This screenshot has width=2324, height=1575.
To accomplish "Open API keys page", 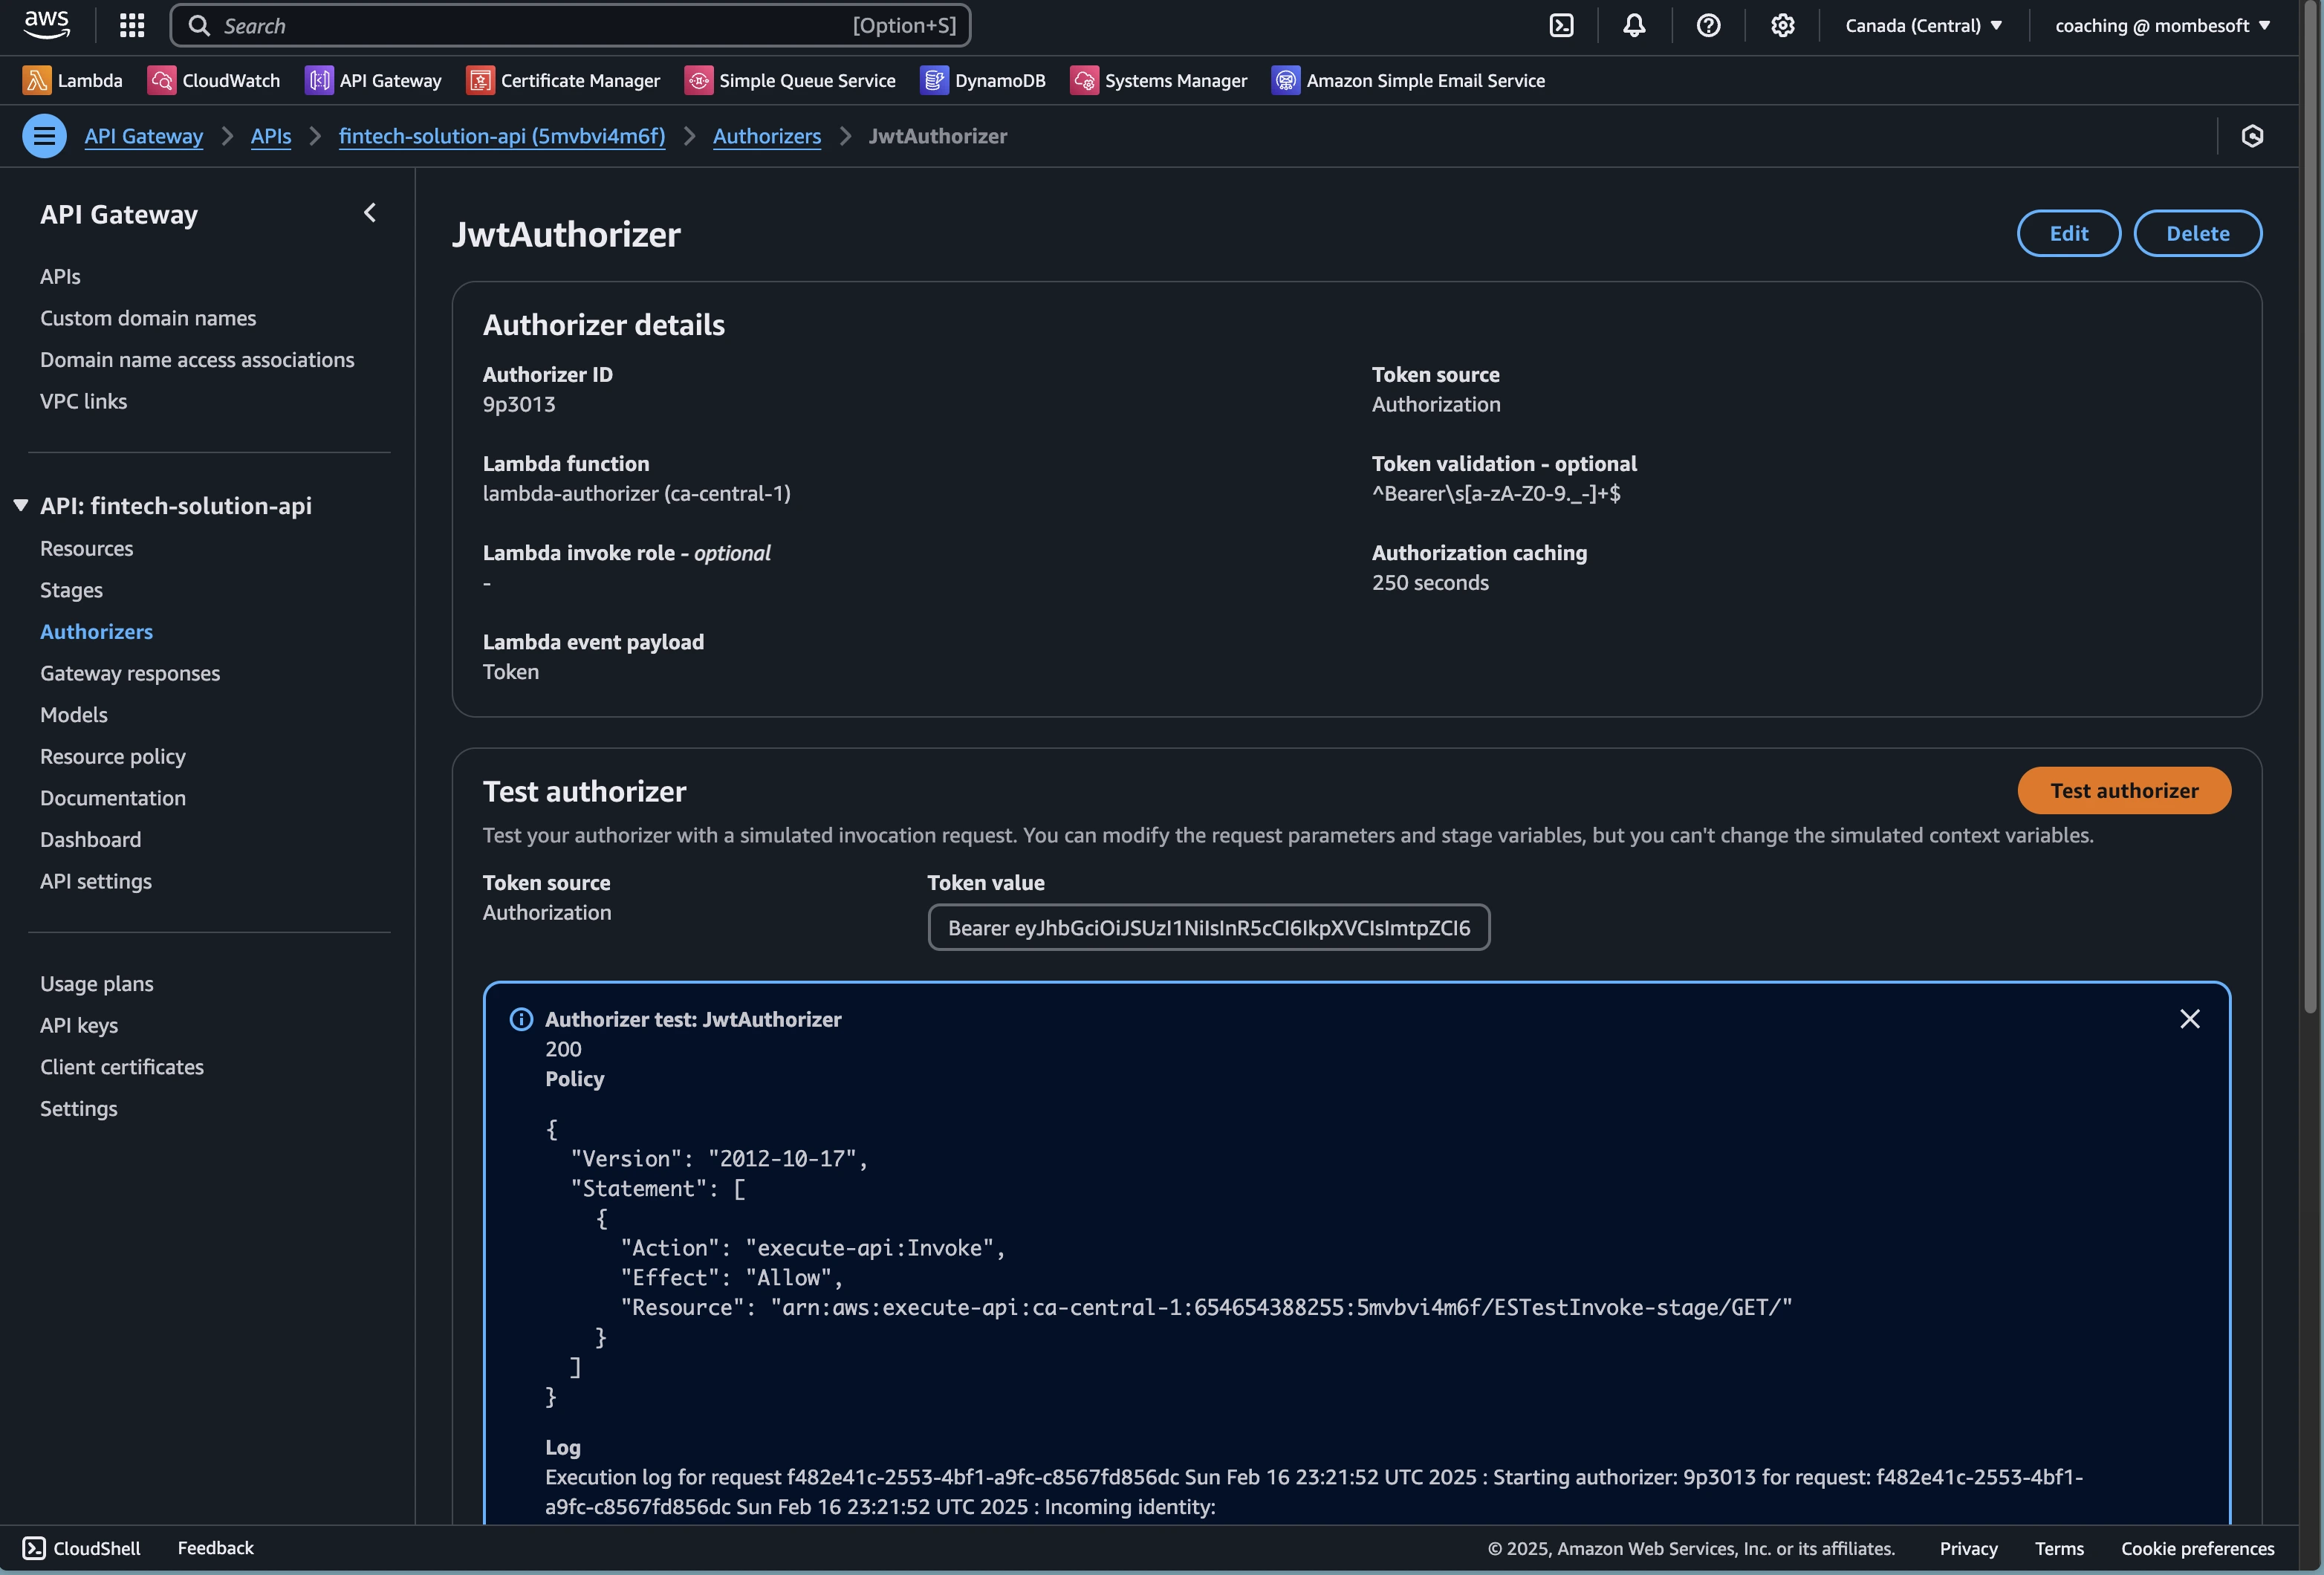I will [79, 1025].
